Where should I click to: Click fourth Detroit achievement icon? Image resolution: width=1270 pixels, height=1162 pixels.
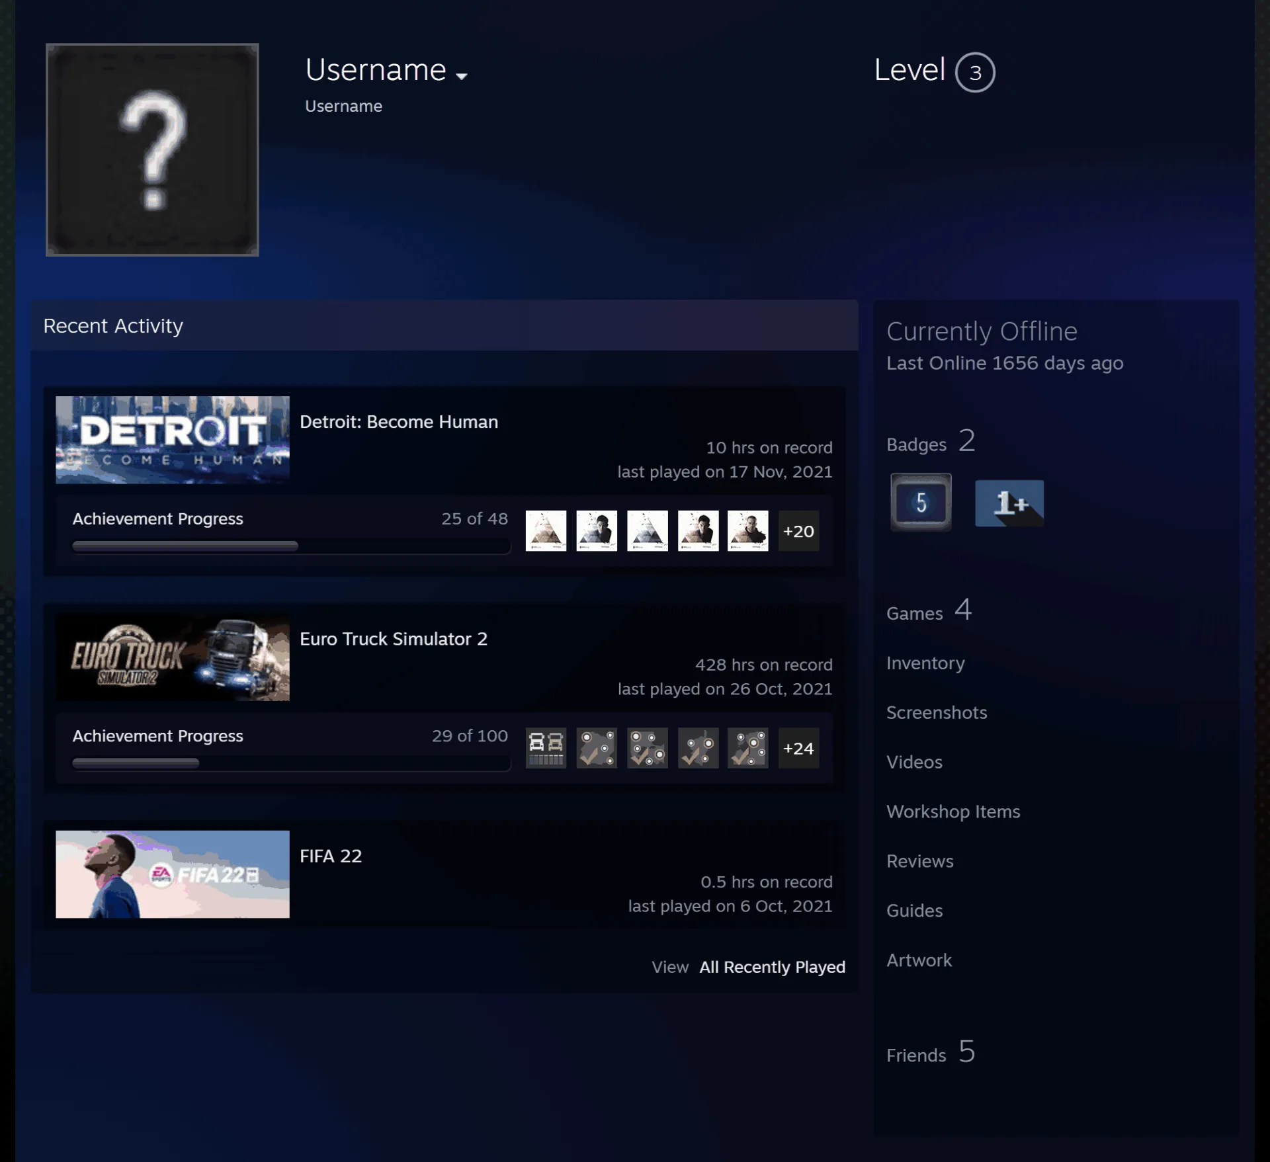698,530
